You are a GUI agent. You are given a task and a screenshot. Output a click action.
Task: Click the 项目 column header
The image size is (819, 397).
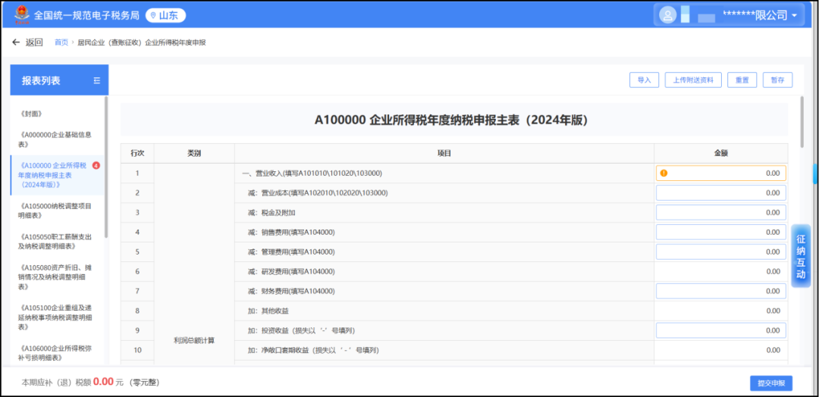[x=444, y=153]
